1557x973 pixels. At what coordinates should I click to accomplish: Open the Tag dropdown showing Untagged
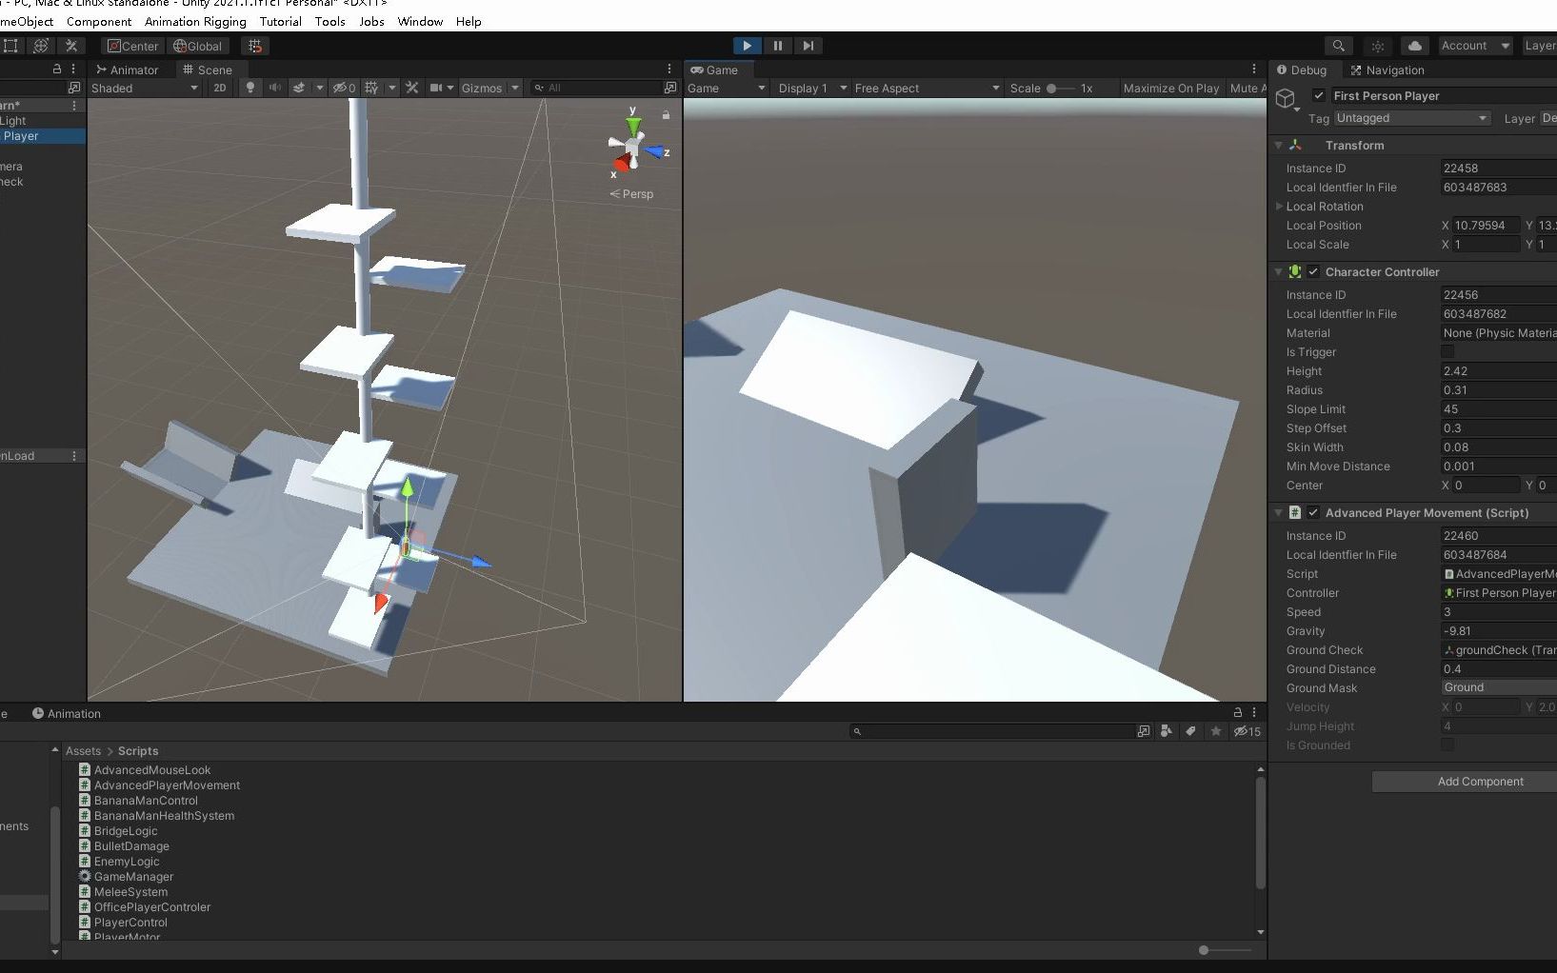pos(1410,118)
